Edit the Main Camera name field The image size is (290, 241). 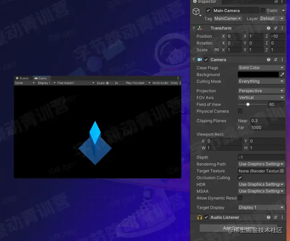tap(235, 10)
